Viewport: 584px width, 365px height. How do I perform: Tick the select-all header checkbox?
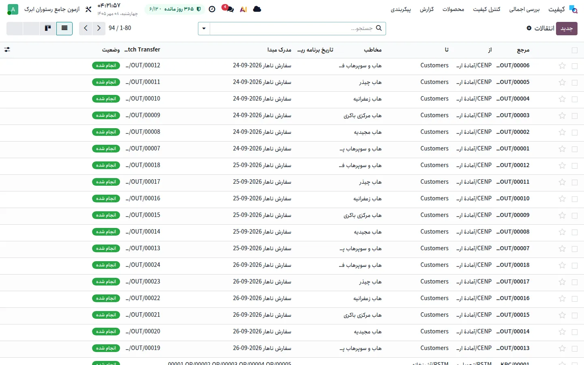tap(574, 50)
